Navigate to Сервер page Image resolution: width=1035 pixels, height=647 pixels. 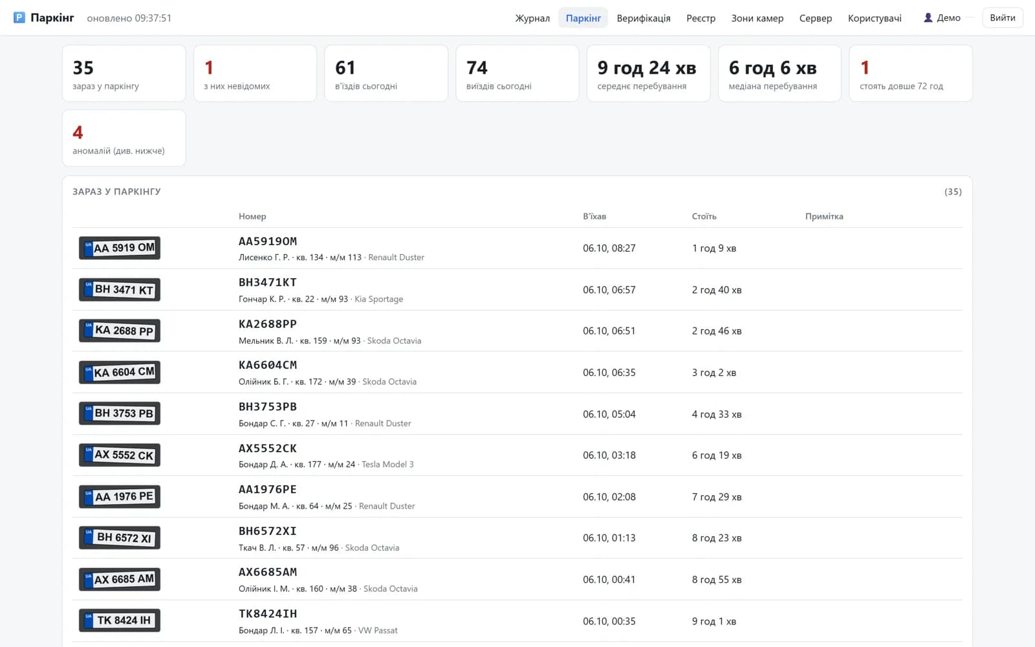(x=815, y=18)
